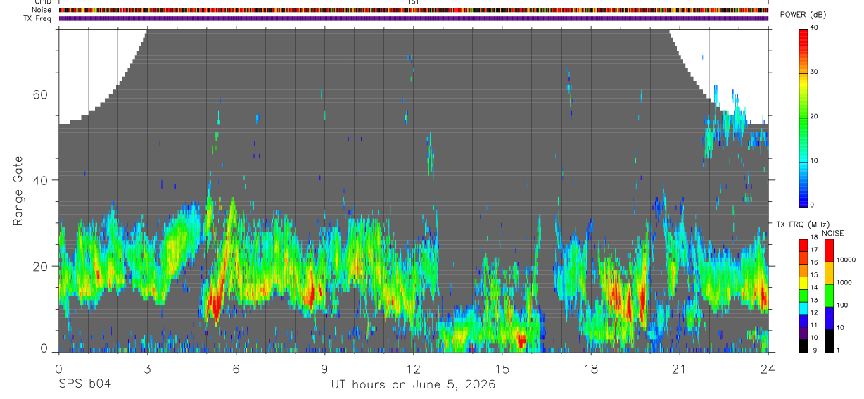
Task: Click the NOISE color scale bar
Action: pos(830,295)
